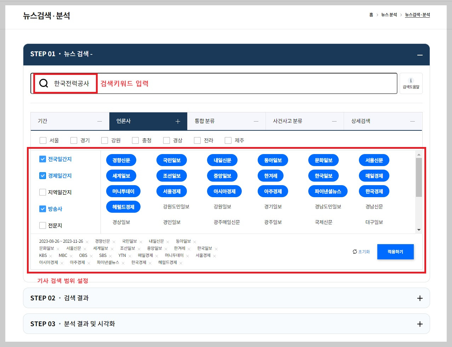
Task: Collapse the STEP 01 뉴스 검색 panel
Action: 420,55
